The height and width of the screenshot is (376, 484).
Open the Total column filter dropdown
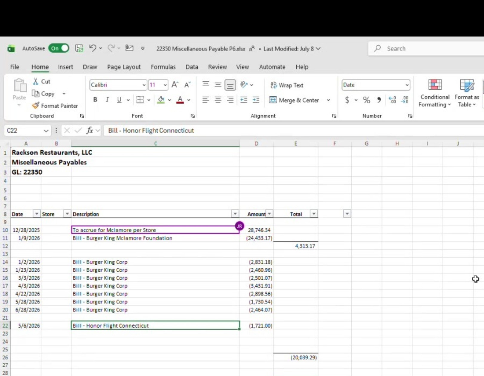pyautogui.click(x=314, y=214)
